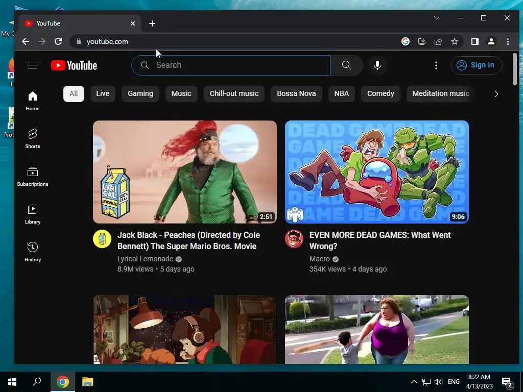
Task: Open the Jack Black Peaches video thumbnail
Action: click(185, 172)
